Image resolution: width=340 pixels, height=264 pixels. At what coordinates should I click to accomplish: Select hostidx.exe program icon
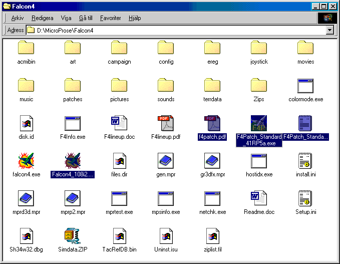click(259, 161)
